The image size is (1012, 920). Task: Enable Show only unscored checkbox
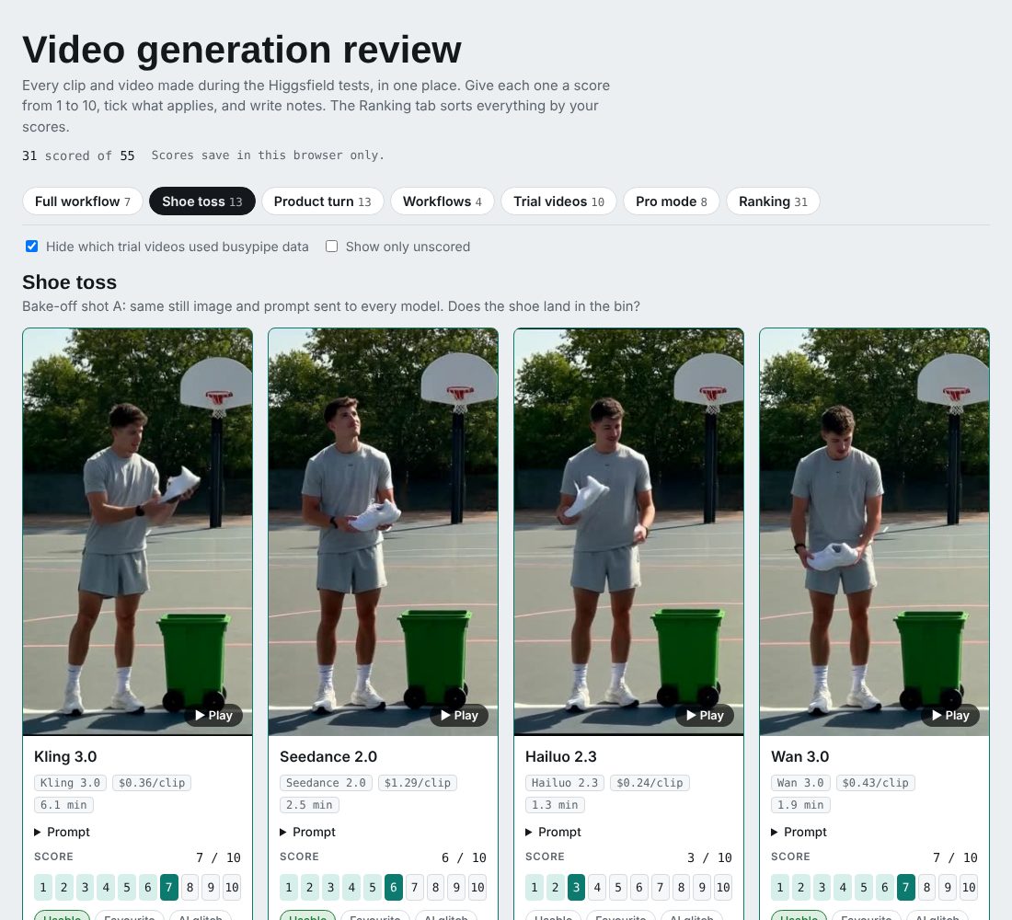tap(332, 246)
